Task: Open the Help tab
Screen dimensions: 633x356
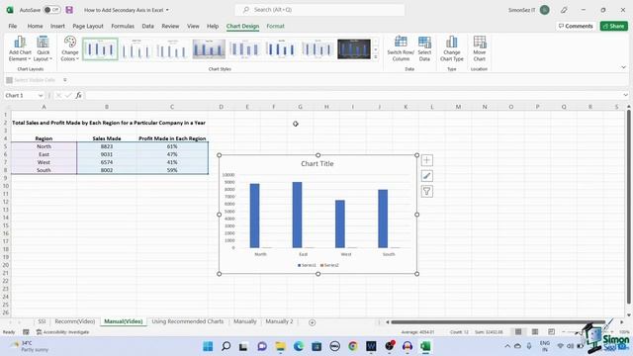Action: [x=213, y=26]
